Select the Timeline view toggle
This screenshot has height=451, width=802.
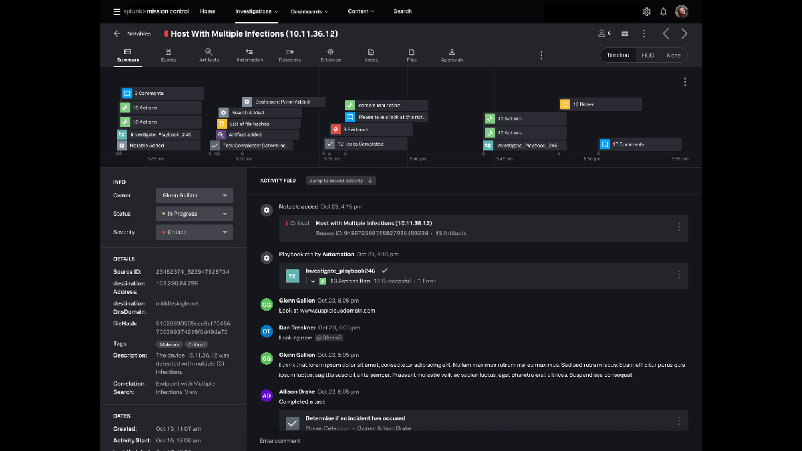(x=618, y=55)
